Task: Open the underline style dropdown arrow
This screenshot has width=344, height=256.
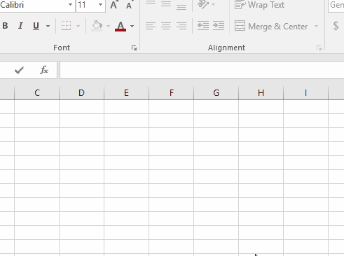Action: (x=48, y=26)
